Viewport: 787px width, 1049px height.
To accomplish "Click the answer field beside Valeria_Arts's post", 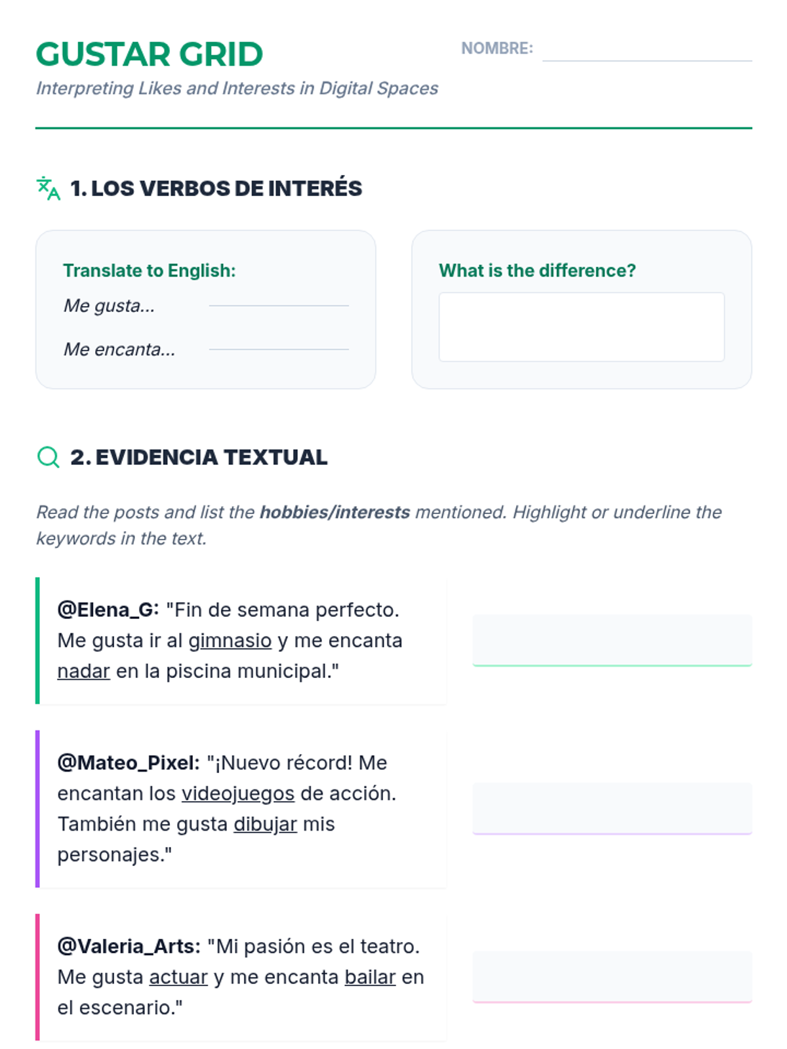I will click(x=612, y=976).
